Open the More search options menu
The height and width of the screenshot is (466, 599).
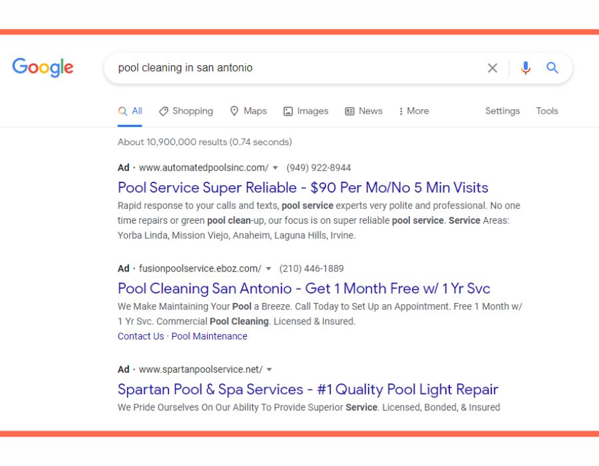(414, 111)
